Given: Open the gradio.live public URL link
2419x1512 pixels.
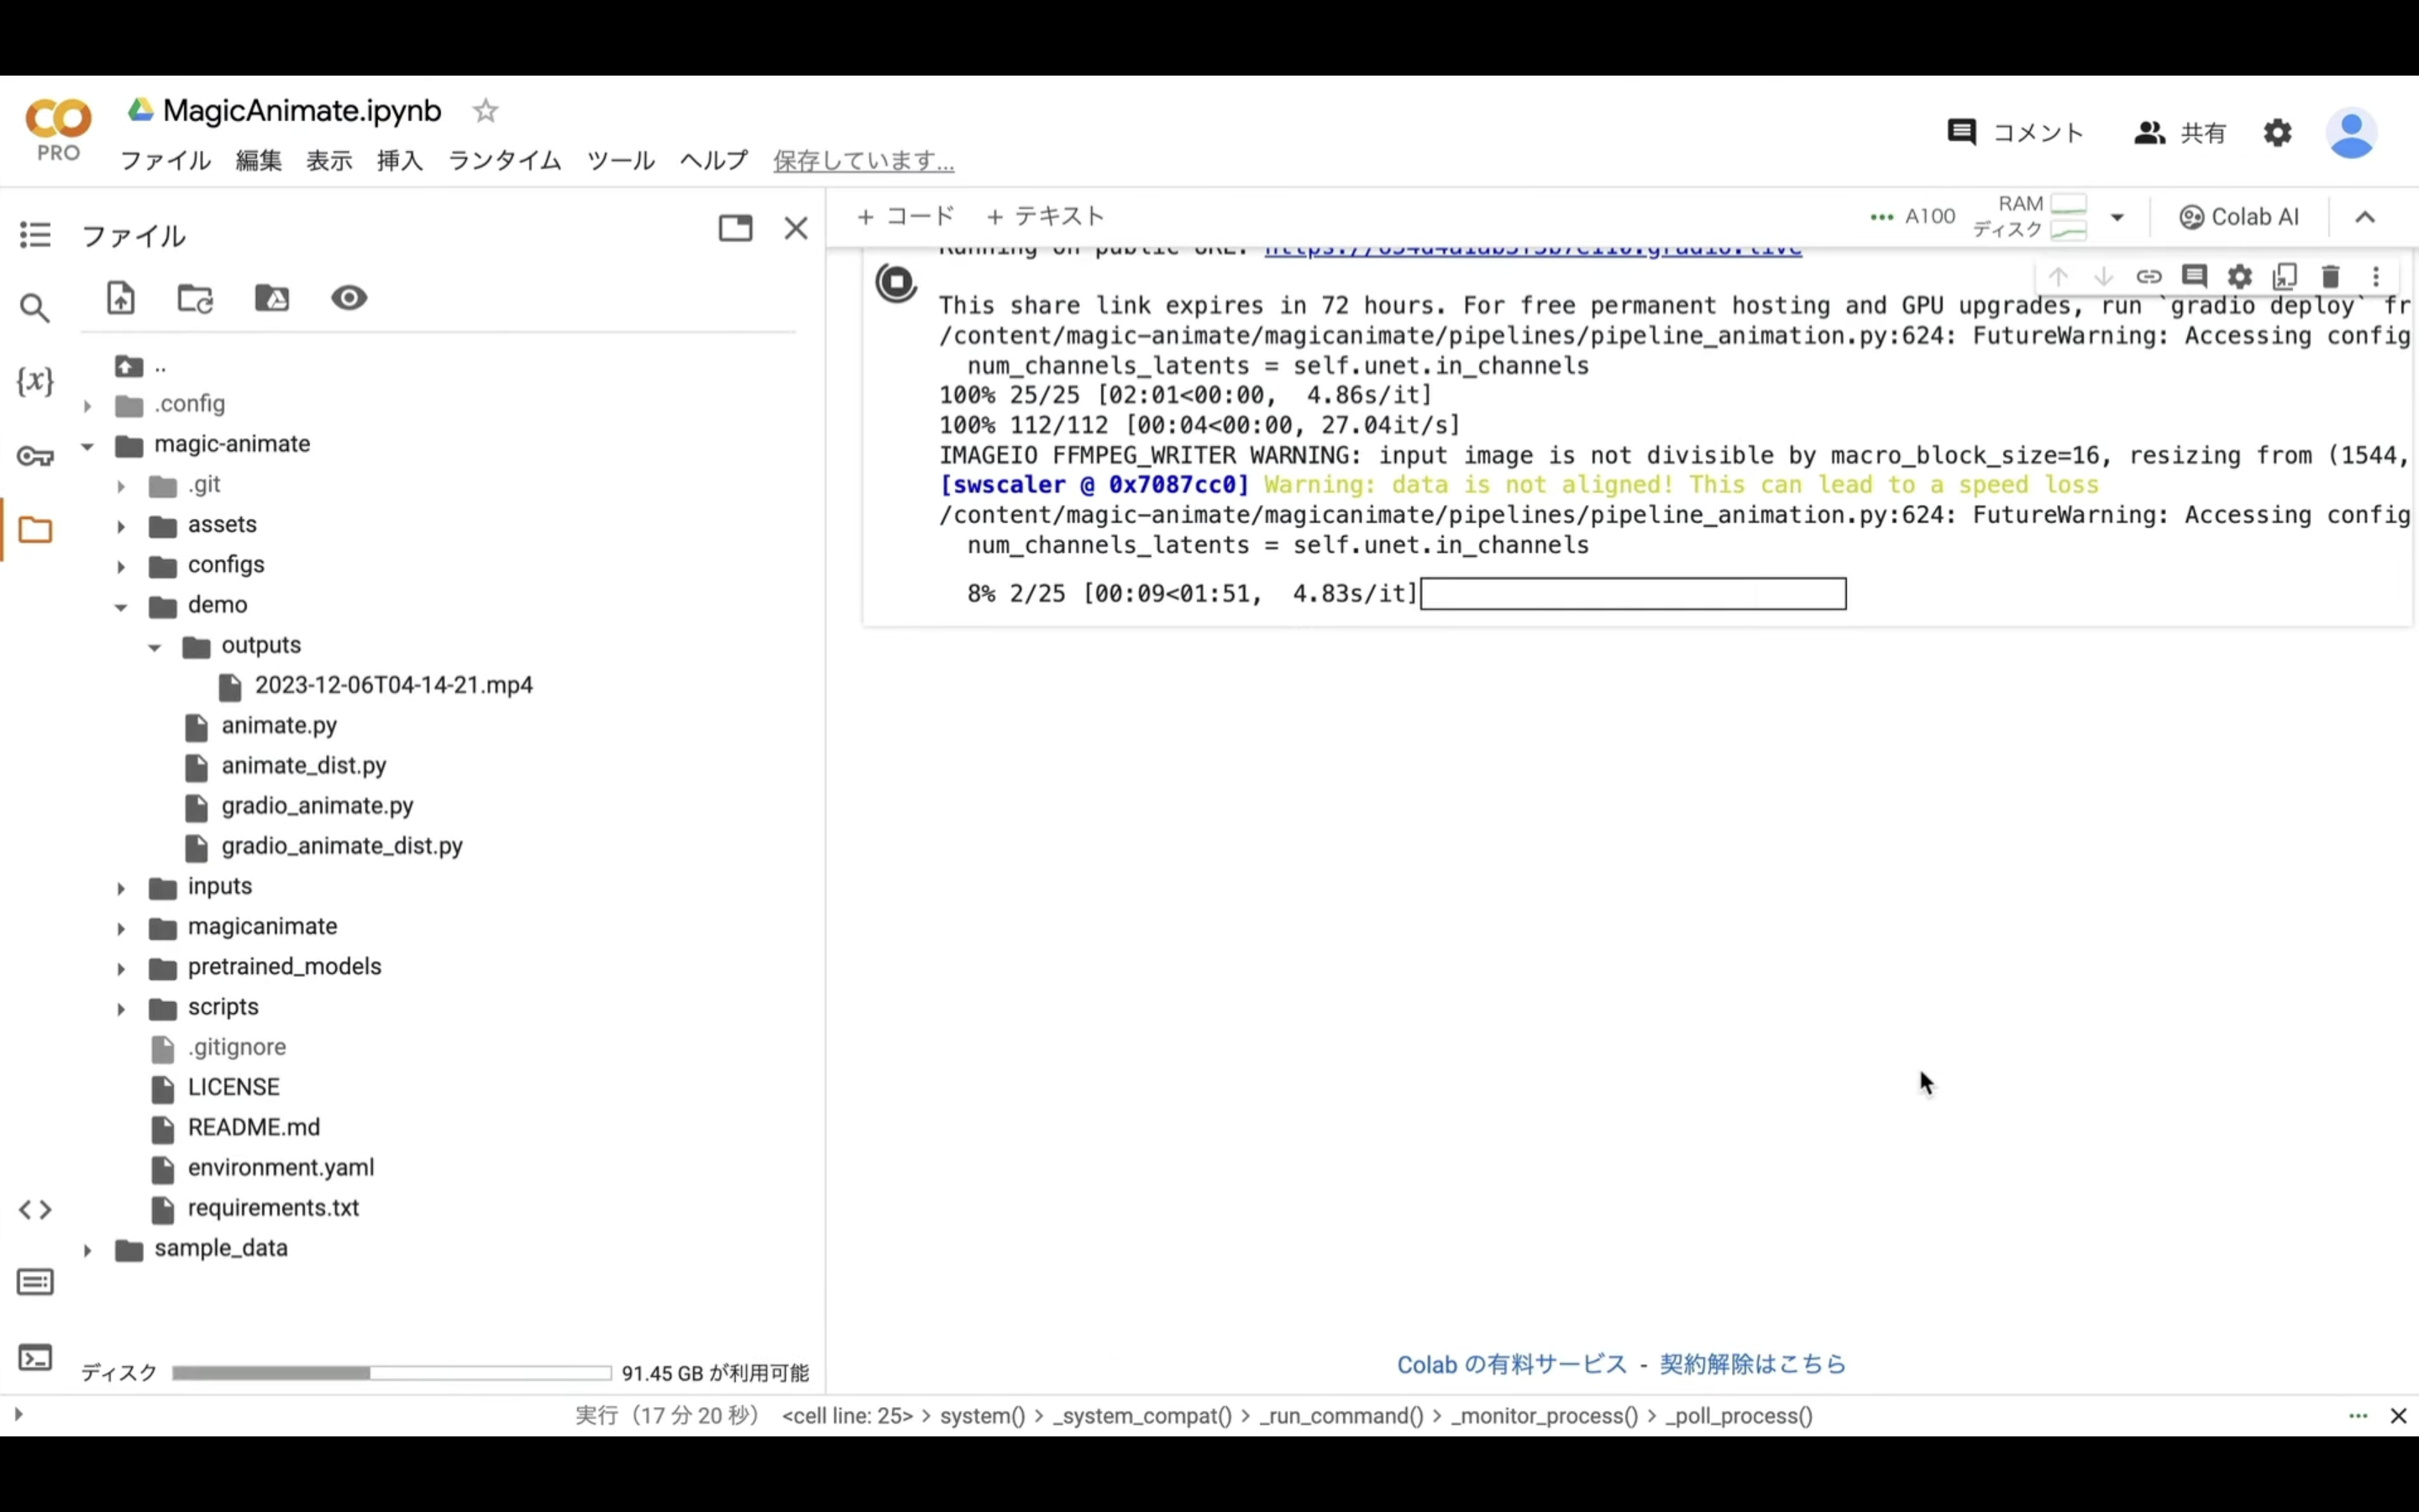Looking at the screenshot, I should point(1532,250).
